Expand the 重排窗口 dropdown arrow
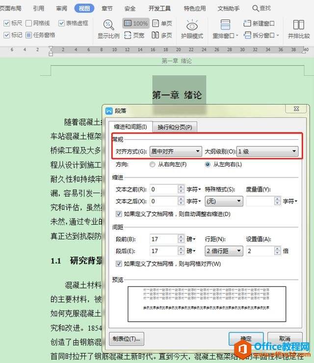The image size is (314, 363). (x=237, y=35)
